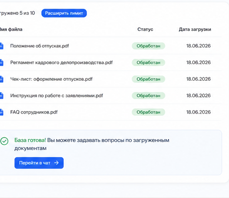Select file name 'Положение об отпусках.pdf'

[x=39, y=46]
